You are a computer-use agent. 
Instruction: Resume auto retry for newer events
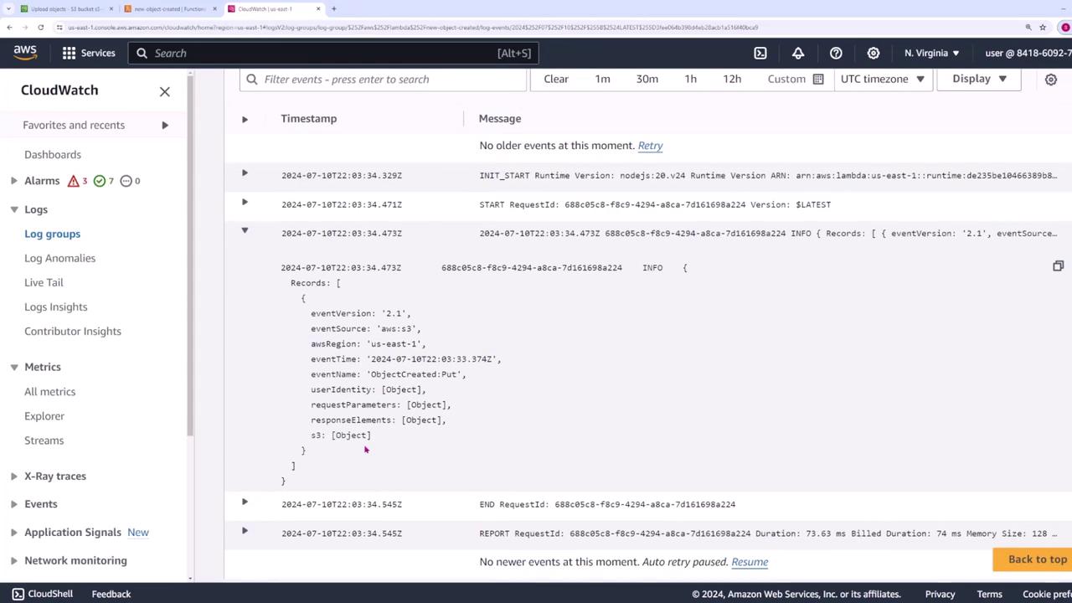750,562
